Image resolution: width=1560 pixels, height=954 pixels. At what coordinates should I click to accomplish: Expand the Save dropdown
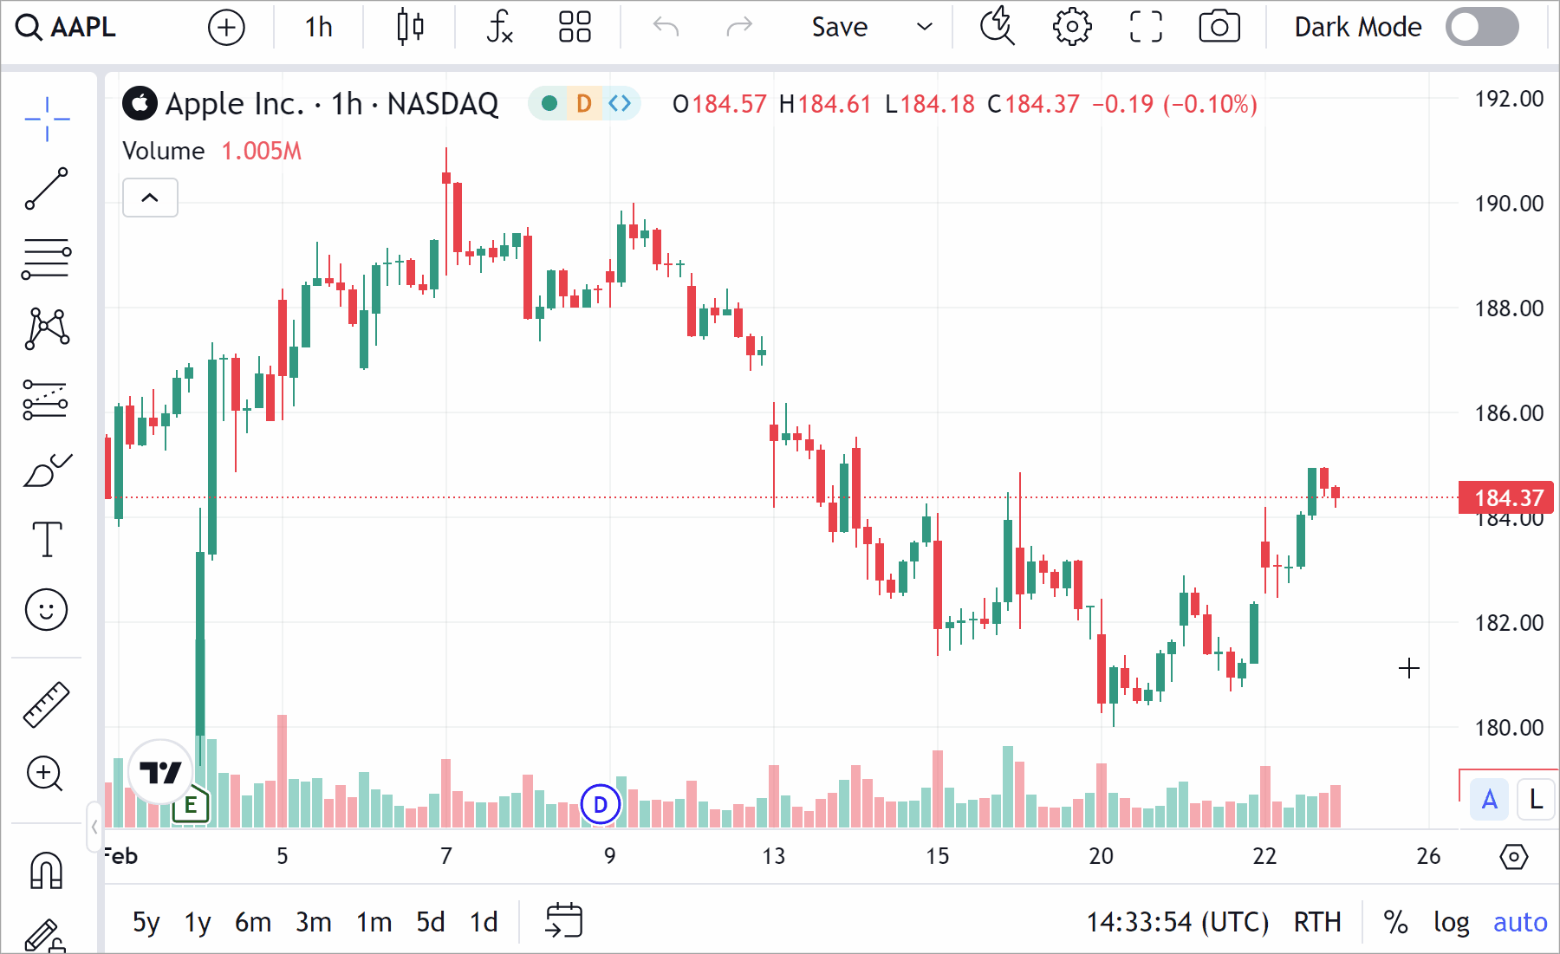pyautogui.click(x=924, y=27)
